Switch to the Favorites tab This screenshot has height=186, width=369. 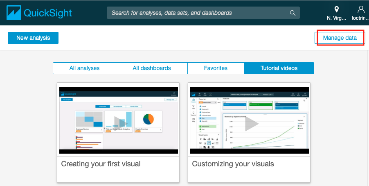pyautogui.click(x=216, y=68)
